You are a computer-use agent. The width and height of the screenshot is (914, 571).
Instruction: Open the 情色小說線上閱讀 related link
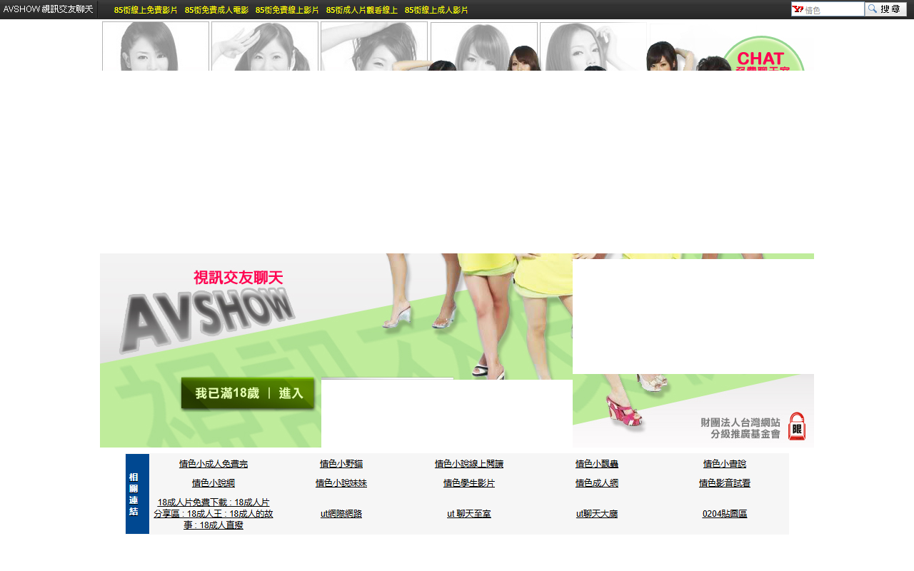click(x=469, y=464)
